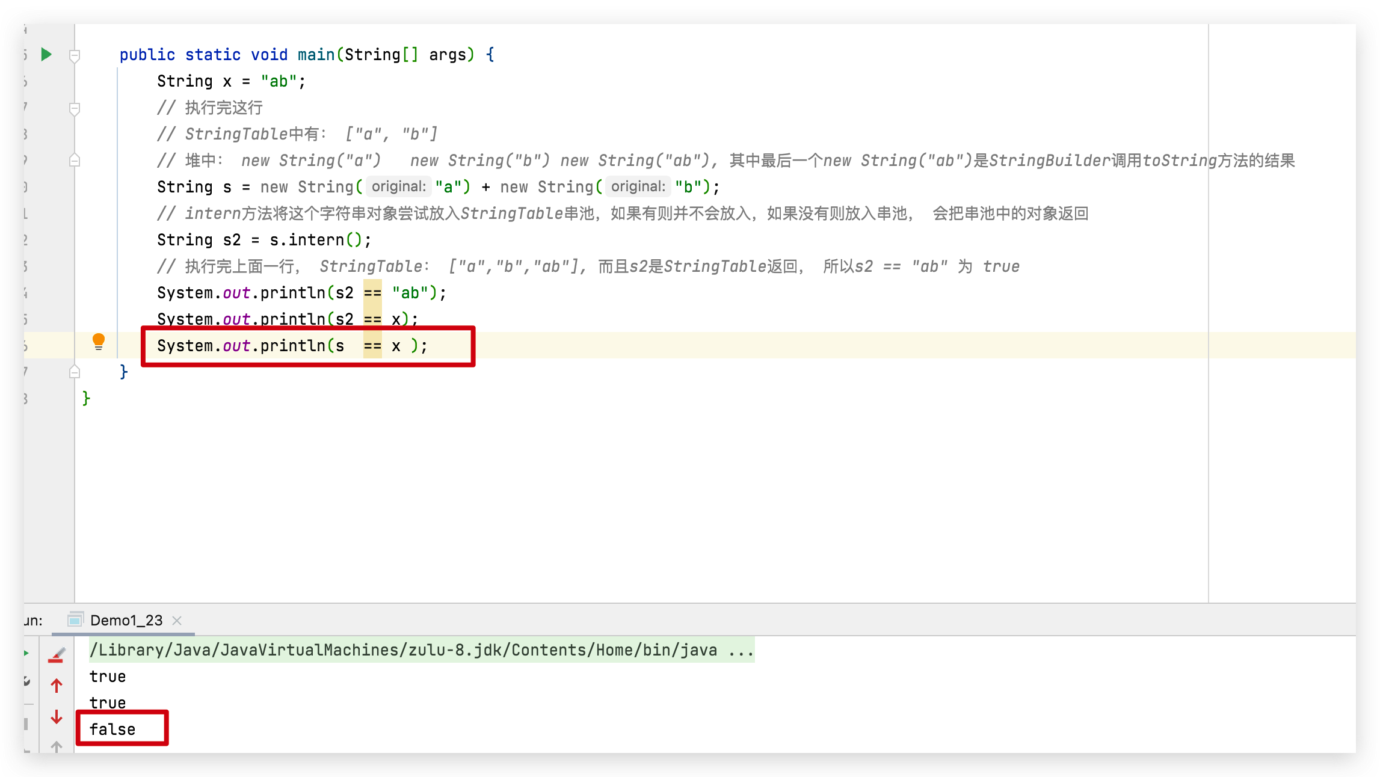Toggle fold marker beside main closing brace
This screenshot has width=1380, height=777.
click(75, 372)
